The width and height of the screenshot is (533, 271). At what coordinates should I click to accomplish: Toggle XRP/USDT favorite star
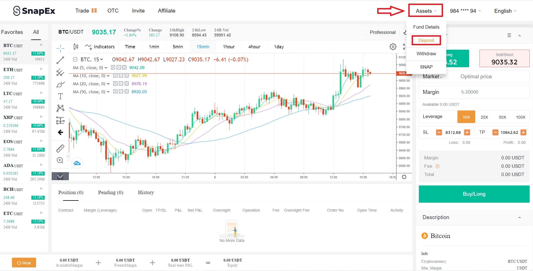[x=41, y=117]
